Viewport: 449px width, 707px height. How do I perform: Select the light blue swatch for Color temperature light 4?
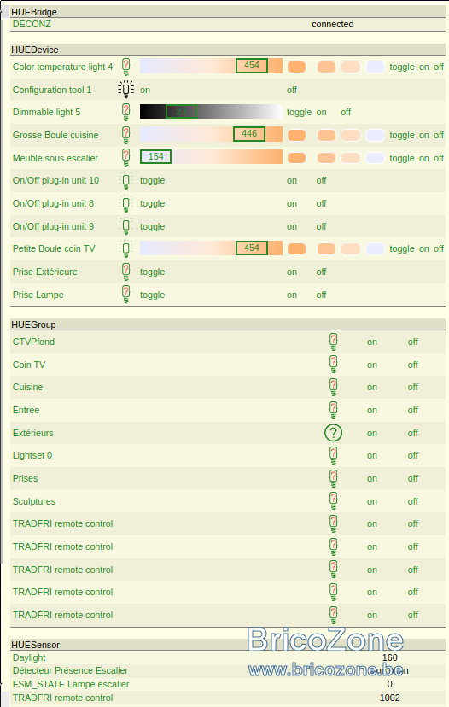[x=375, y=67]
